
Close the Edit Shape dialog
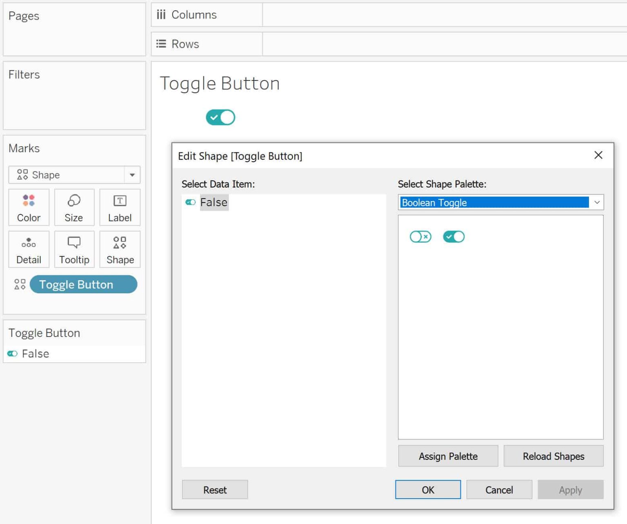click(x=598, y=155)
